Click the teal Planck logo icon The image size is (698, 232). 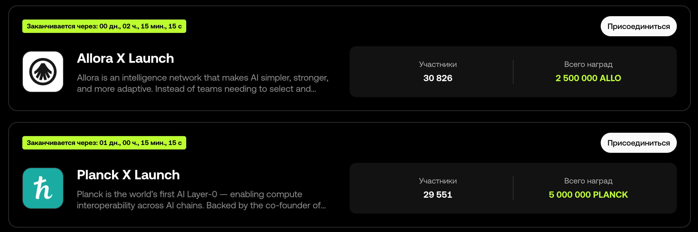tap(43, 188)
